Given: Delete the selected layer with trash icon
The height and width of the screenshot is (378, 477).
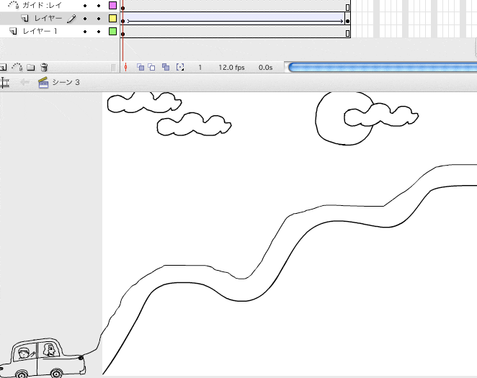Looking at the screenshot, I should coord(44,67).
